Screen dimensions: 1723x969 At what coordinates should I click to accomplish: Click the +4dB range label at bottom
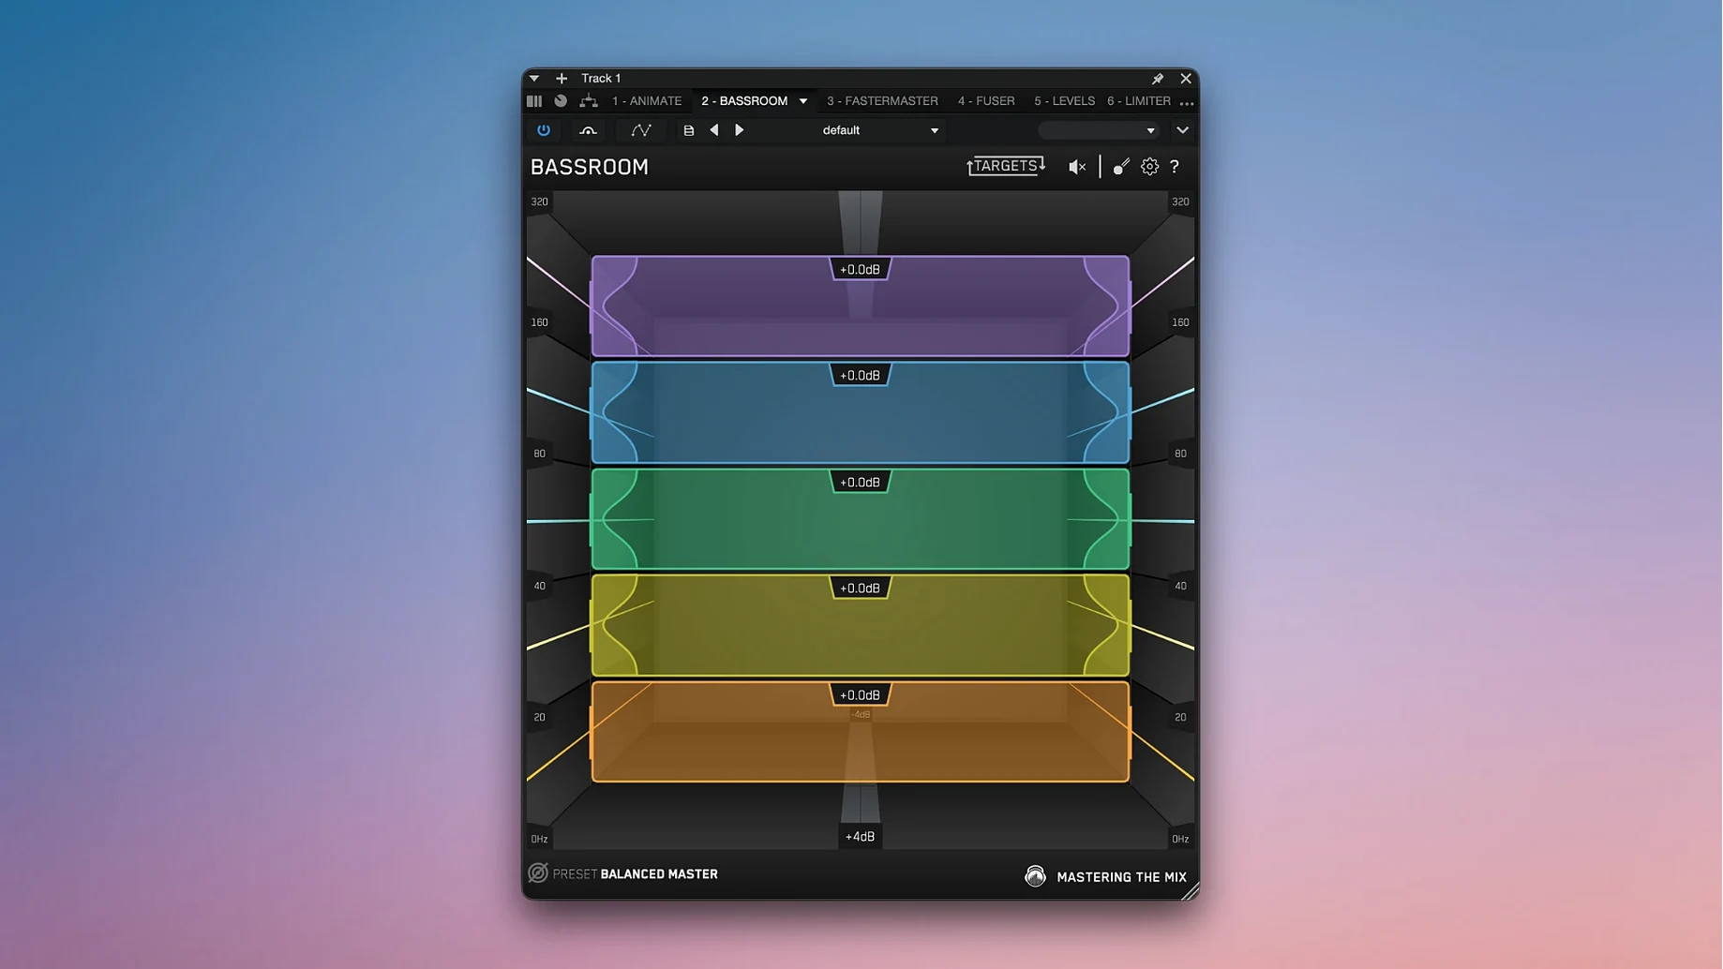point(860,836)
